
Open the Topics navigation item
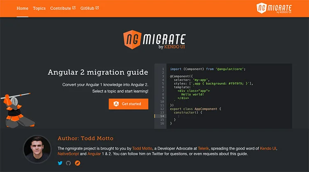39,8
